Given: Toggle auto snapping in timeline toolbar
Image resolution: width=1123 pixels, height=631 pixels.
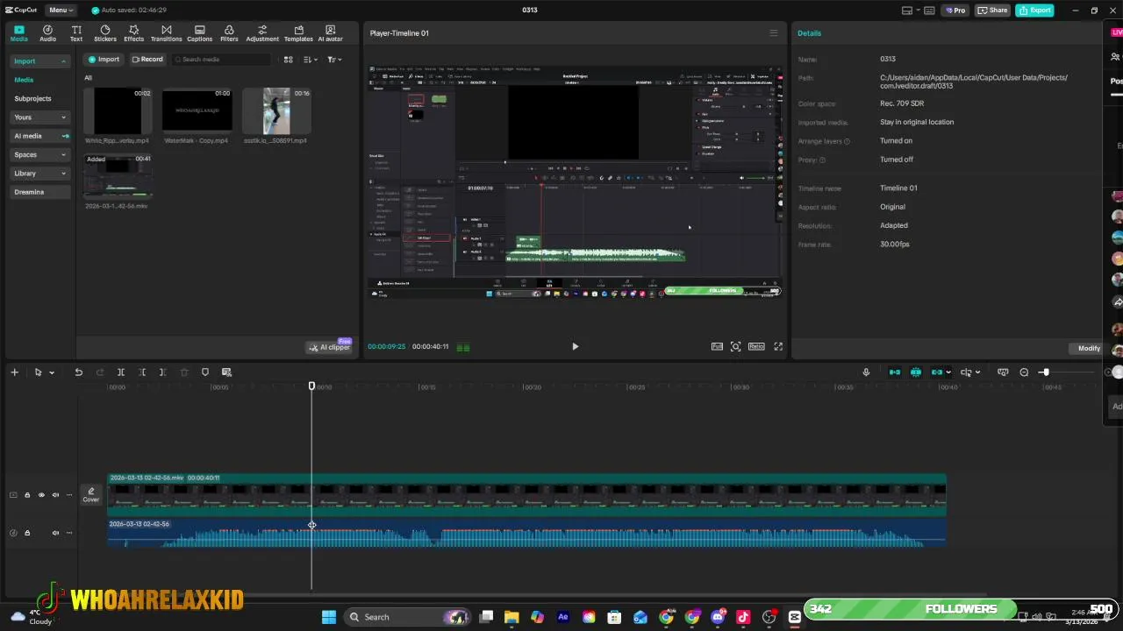Looking at the screenshot, I should [x=916, y=372].
